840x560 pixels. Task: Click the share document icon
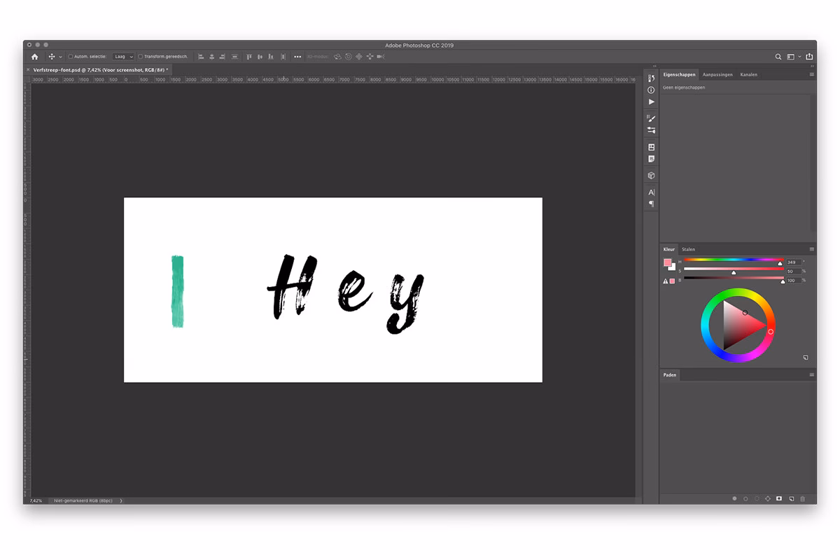point(809,57)
